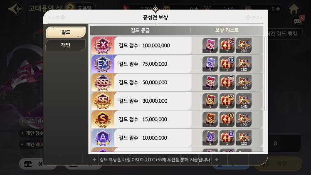Viewport: 311px width, 175px height.
Task: Tap the EX+ wing reward of 200
Action: pyautogui.click(x=244, y=45)
